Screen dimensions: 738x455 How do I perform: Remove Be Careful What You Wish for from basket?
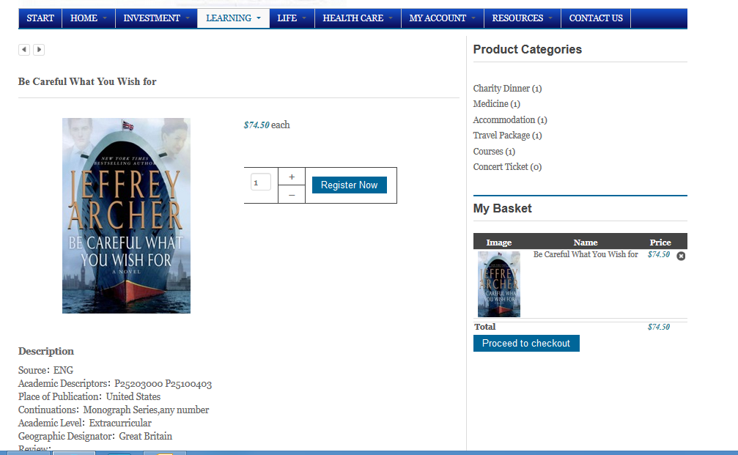coord(681,256)
